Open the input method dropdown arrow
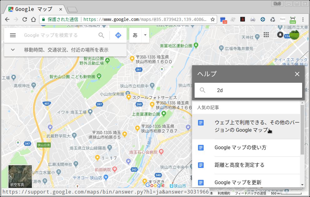Viewport: 310px width, 197px height. click(x=145, y=35)
